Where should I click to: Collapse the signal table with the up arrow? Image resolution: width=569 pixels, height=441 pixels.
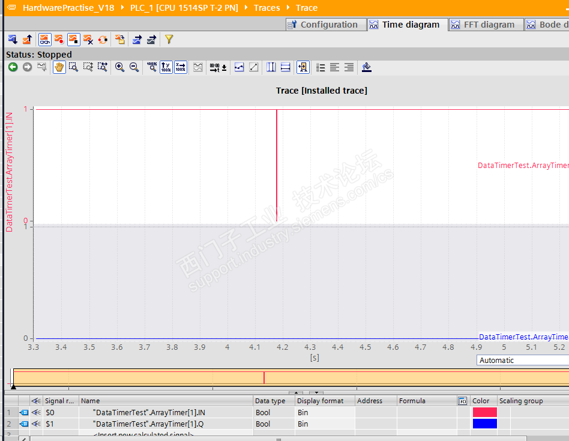pyautogui.click(x=296, y=393)
